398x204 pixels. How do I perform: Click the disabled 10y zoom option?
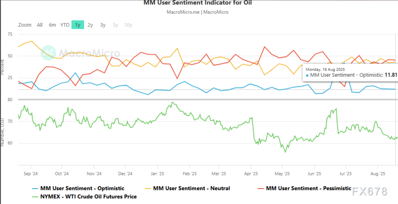(x=128, y=25)
